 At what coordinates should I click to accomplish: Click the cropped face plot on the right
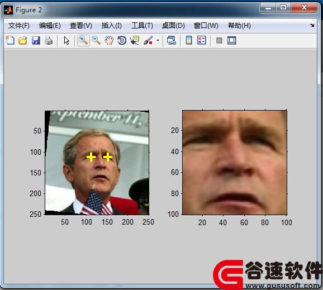pyautogui.click(x=235, y=163)
